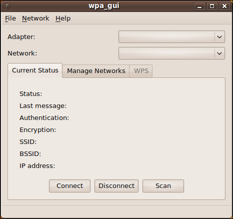Expand the Adapter dropdown arrow
Screen dimensions: 233x219
pos(219,37)
